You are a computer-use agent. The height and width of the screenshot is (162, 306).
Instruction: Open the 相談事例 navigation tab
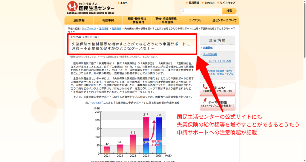[x=108, y=20]
